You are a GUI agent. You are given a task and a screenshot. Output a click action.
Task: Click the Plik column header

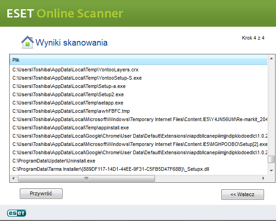(x=138, y=60)
